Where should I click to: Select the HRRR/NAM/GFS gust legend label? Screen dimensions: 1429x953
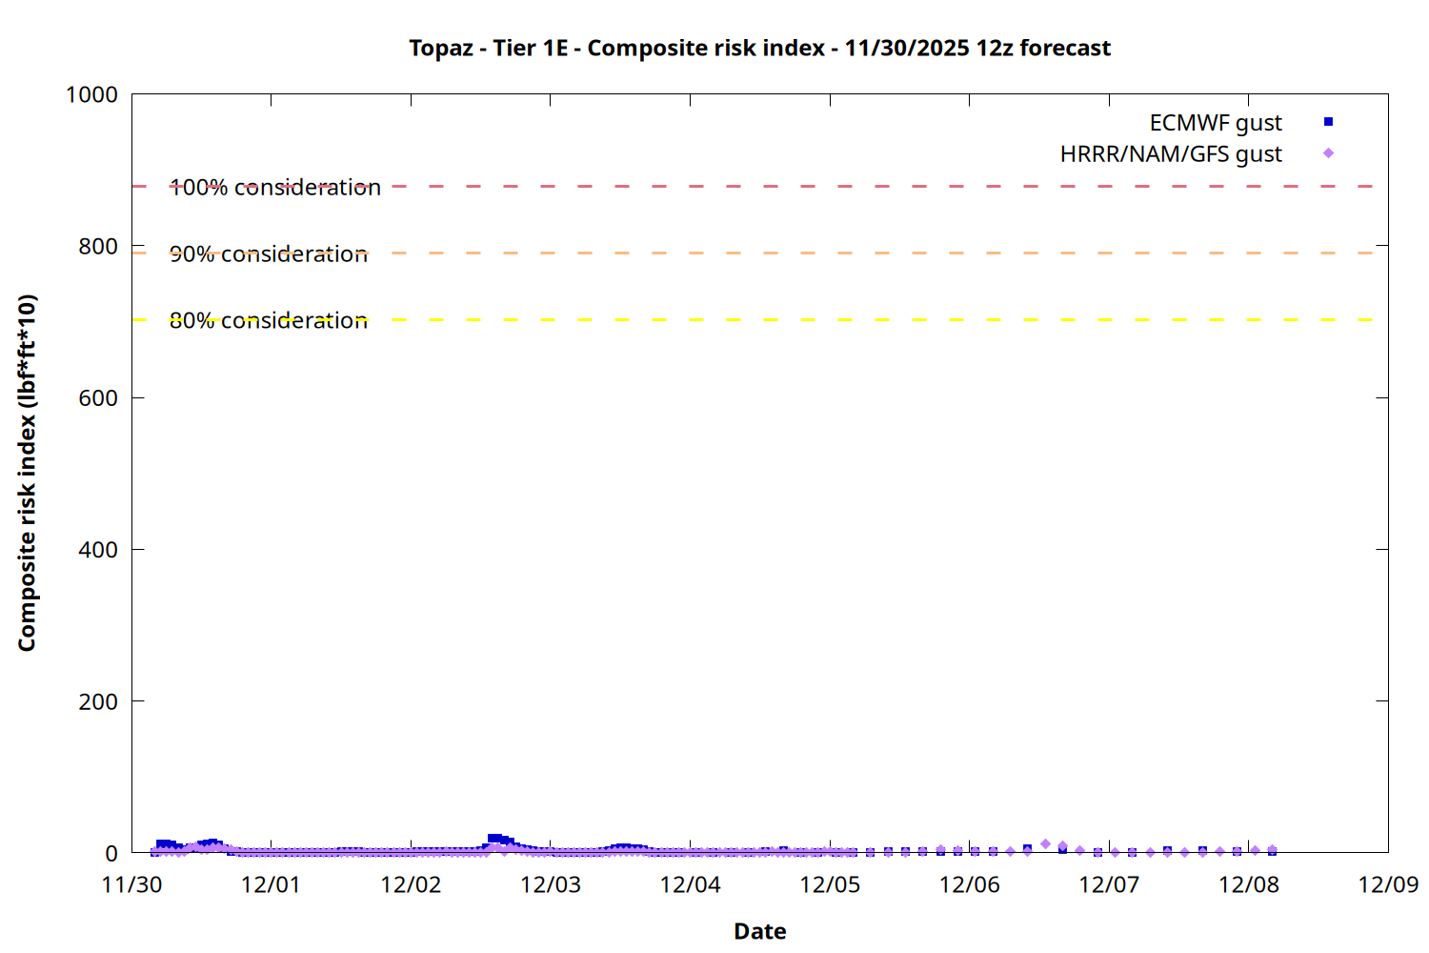tap(1171, 154)
